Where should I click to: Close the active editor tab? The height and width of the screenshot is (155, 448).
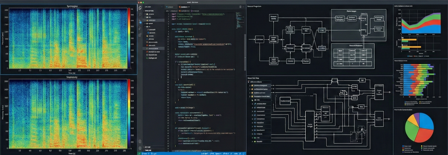pyautogui.click(x=189, y=7)
